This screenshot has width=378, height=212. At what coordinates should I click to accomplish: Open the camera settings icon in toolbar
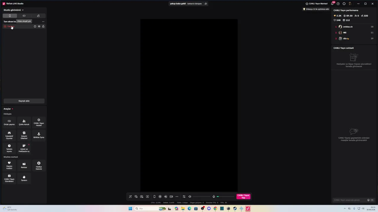[142, 197]
